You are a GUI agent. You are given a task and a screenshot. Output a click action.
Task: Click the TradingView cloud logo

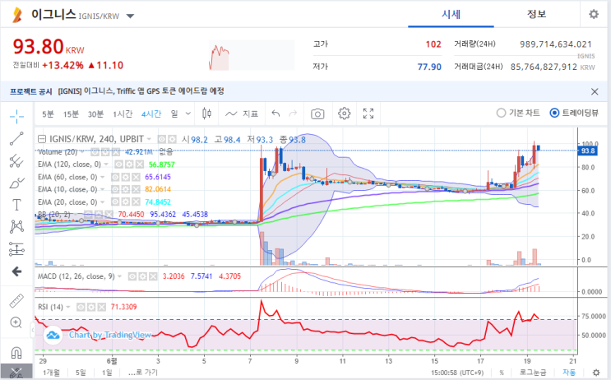53,336
